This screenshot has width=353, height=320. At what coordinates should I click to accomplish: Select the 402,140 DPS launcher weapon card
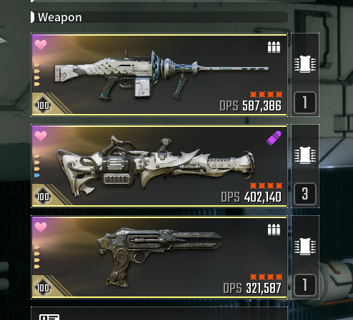point(159,166)
